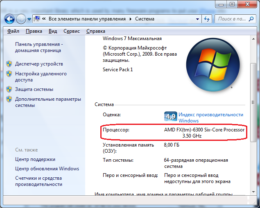Click the shield icon beside 'Диспетчер устройств'

(9, 64)
